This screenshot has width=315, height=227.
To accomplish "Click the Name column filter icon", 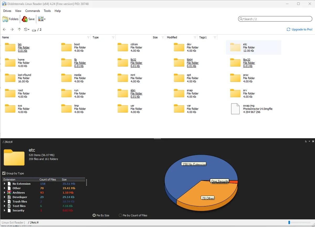I will pos(88,37).
